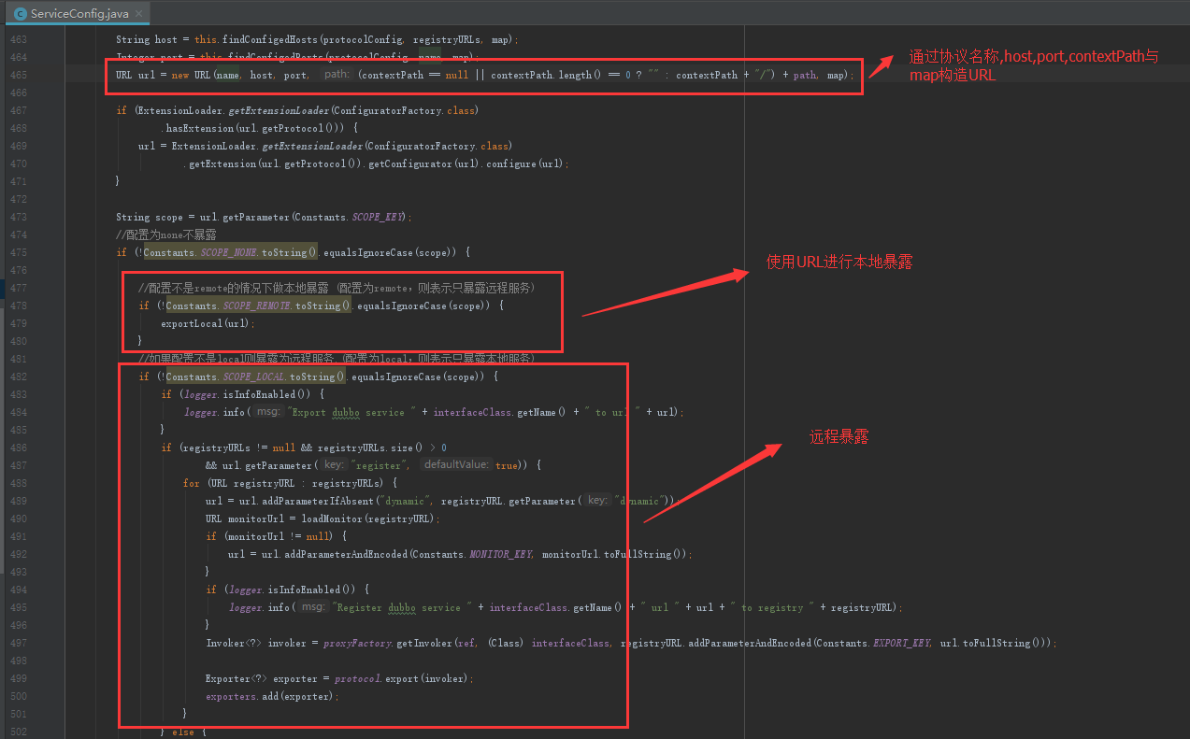Close the ServiceConfig.java tab

pyautogui.click(x=138, y=14)
